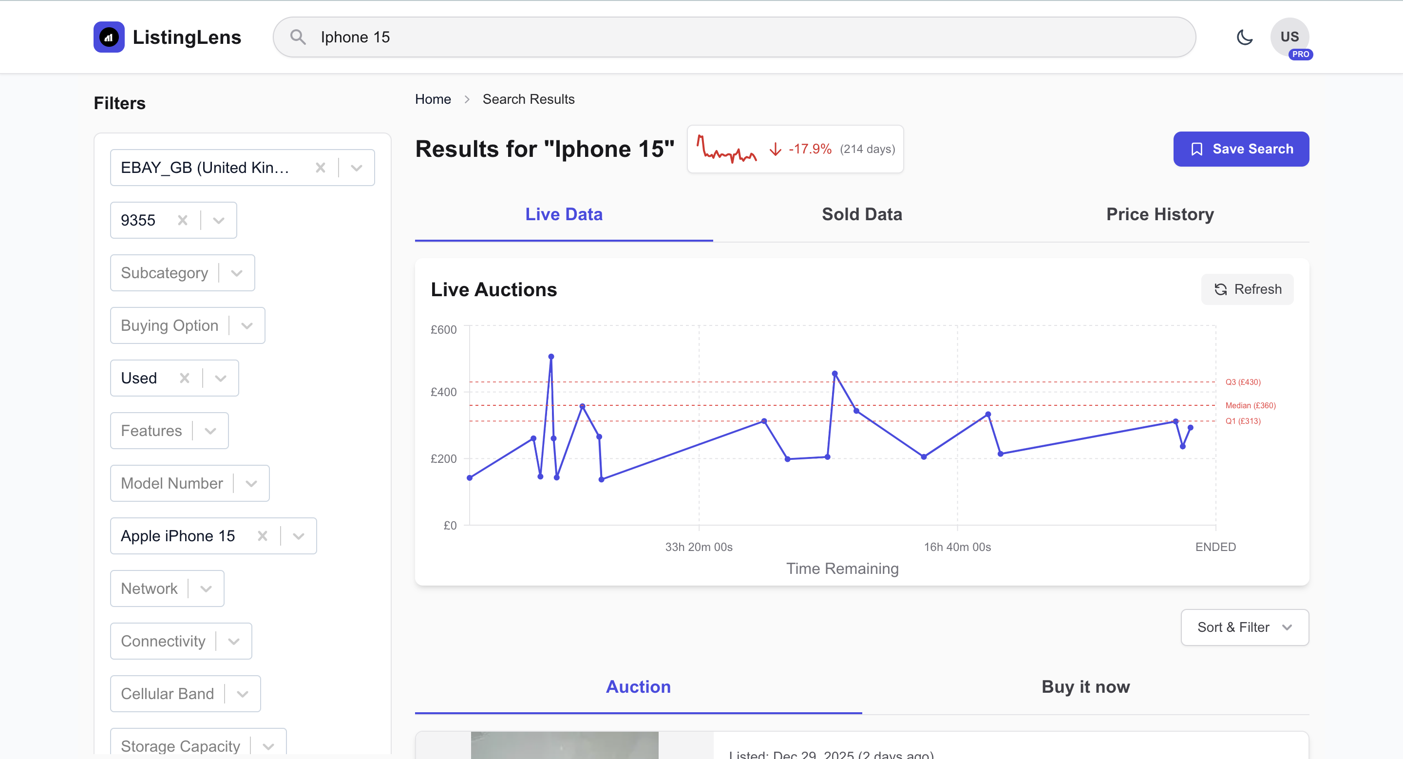
Task: Click the Save Search button
Action: 1241,149
